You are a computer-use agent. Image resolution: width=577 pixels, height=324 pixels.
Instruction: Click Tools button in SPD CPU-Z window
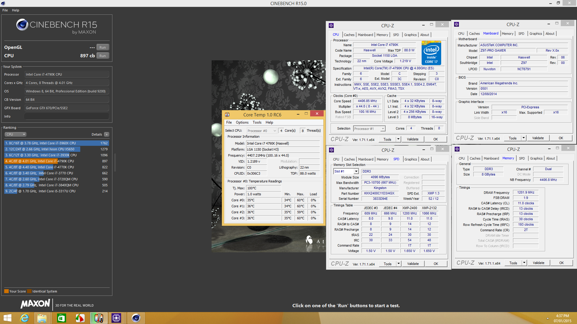[387, 264]
